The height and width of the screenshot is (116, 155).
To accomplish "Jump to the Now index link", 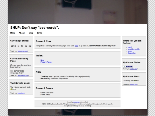I will point(42,60).
